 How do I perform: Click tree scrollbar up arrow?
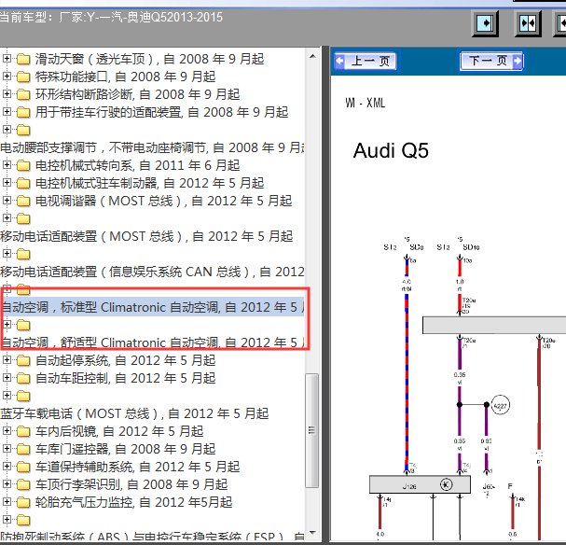312,56
